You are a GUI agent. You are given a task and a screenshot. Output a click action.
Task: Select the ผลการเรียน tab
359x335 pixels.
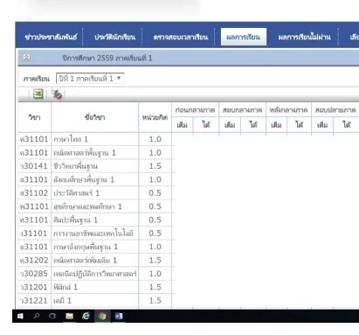pyautogui.click(x=244, y=37)
